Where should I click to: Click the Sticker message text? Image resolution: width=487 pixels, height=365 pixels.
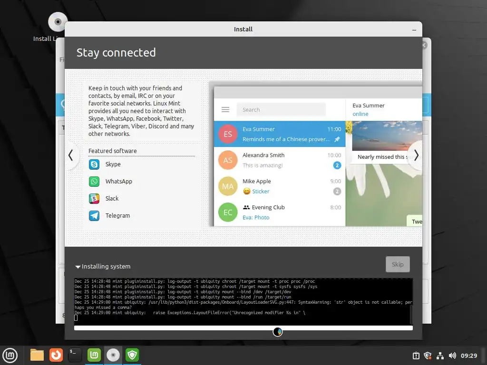[x=261, y=192]
